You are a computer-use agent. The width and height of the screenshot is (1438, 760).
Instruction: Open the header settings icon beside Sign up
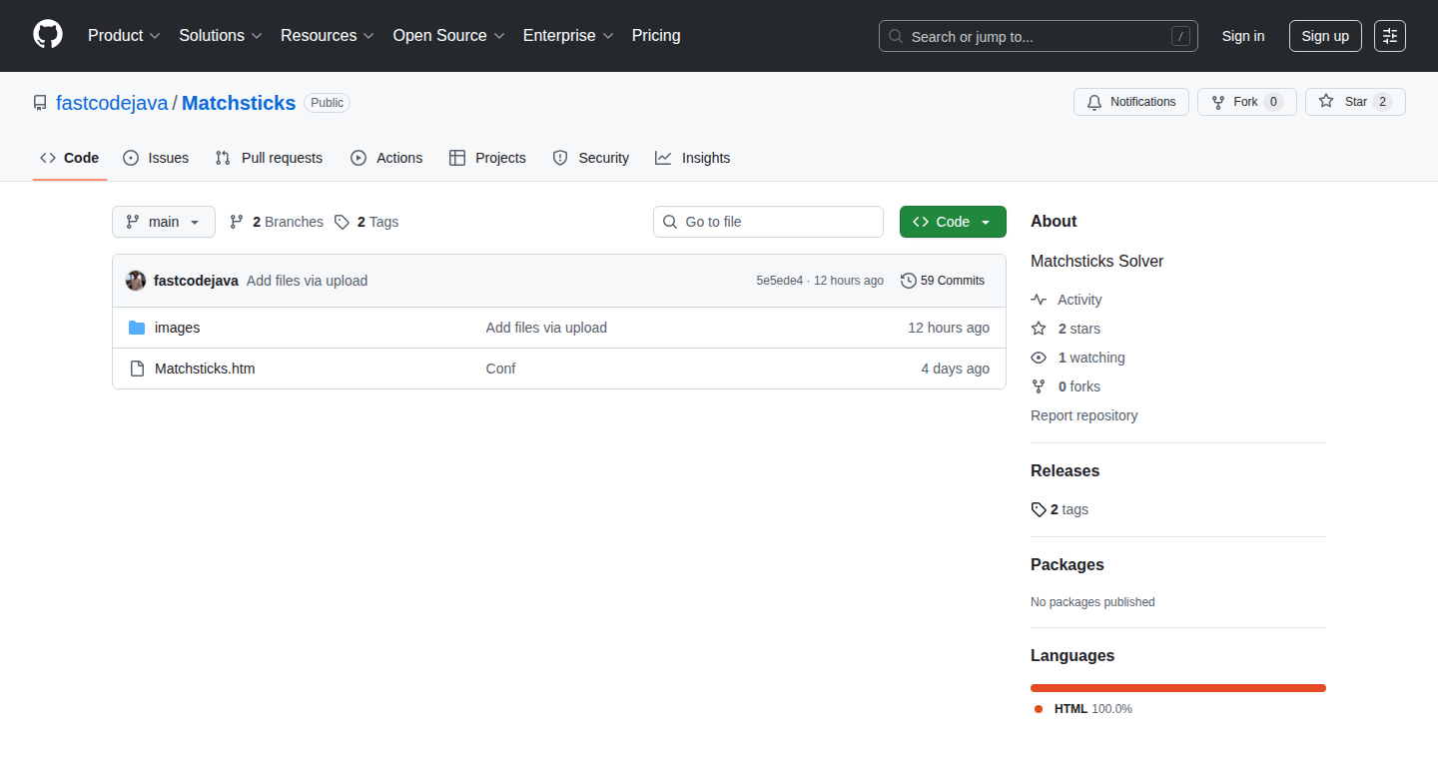[x=1390, y=36]
